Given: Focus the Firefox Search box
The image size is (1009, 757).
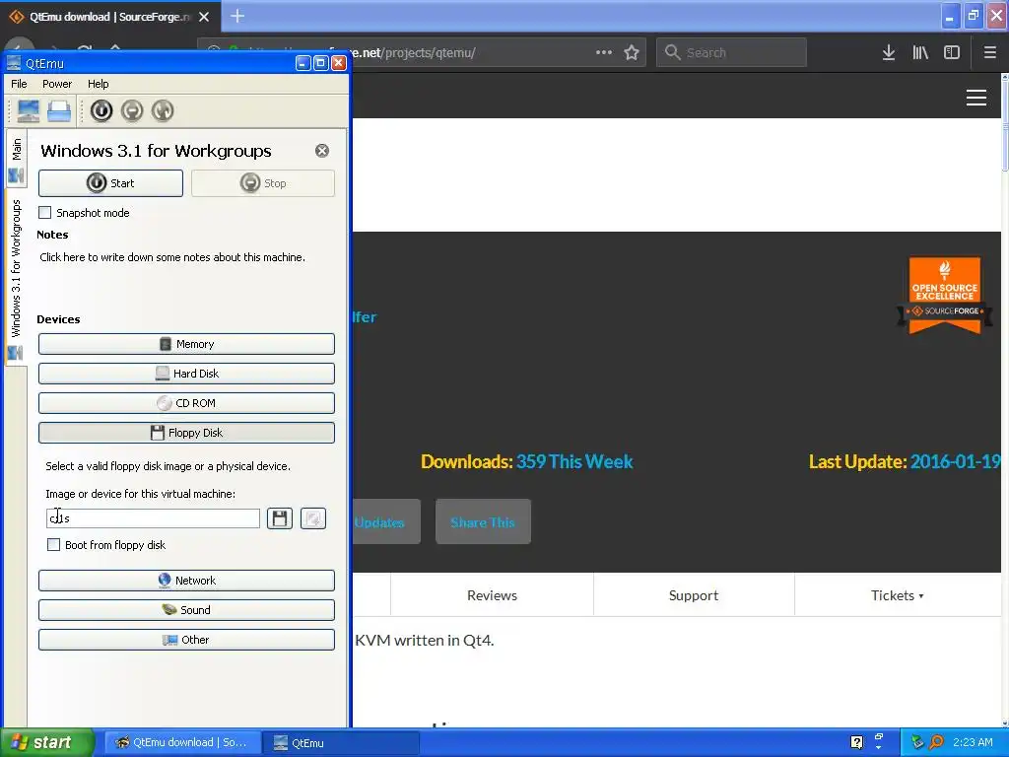Looking at the screenshot, I should coord(732,52).
